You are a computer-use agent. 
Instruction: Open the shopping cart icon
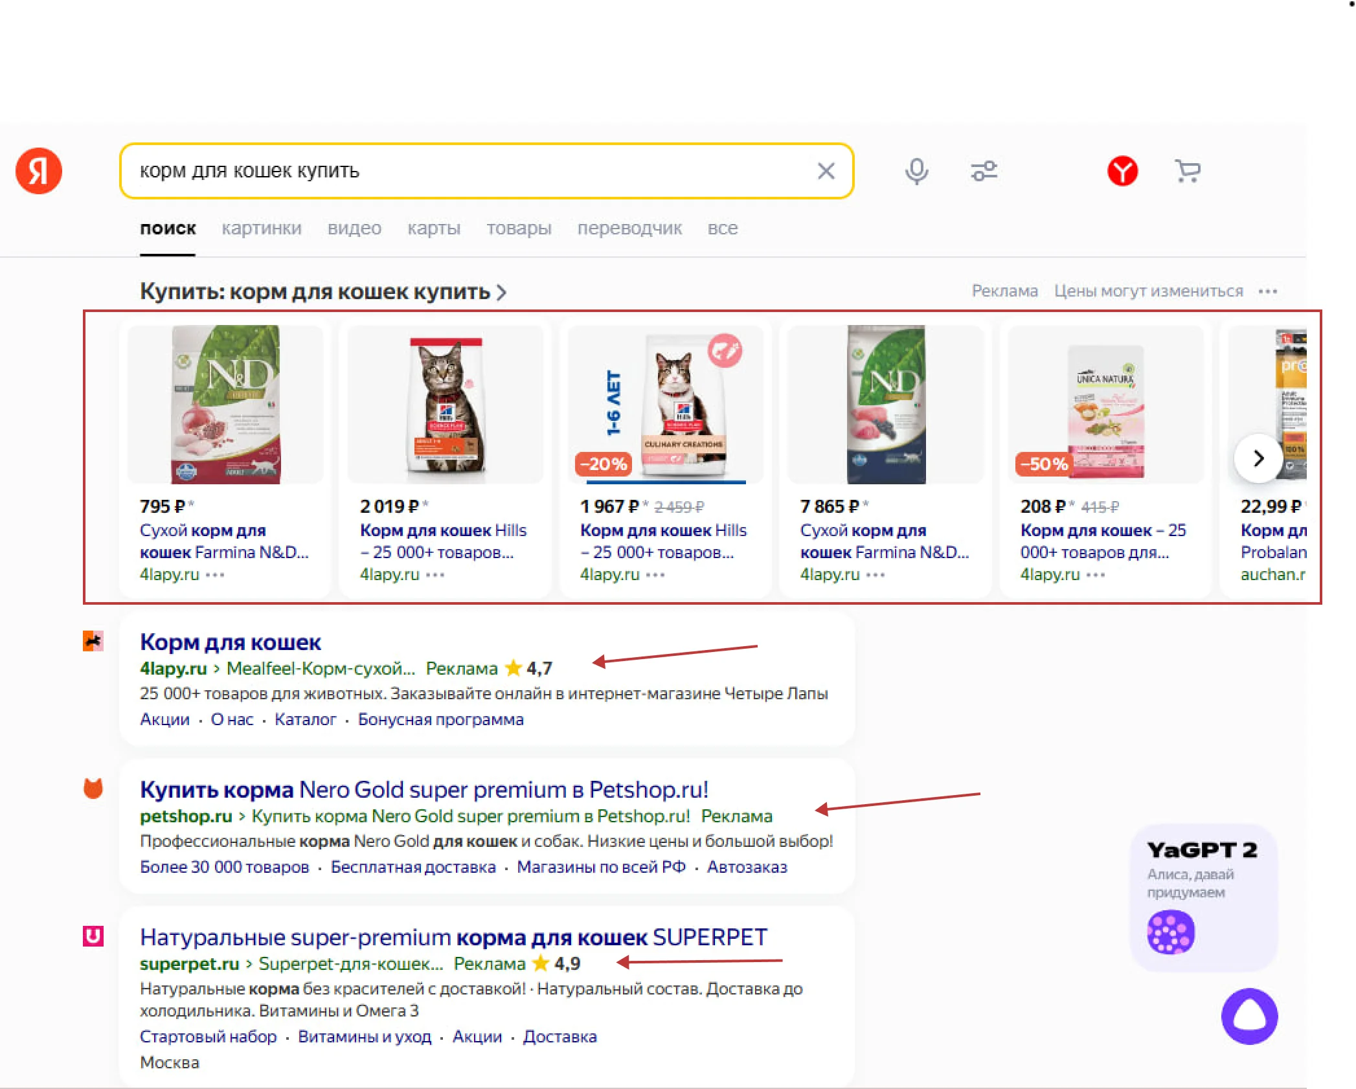point(1188,171)
